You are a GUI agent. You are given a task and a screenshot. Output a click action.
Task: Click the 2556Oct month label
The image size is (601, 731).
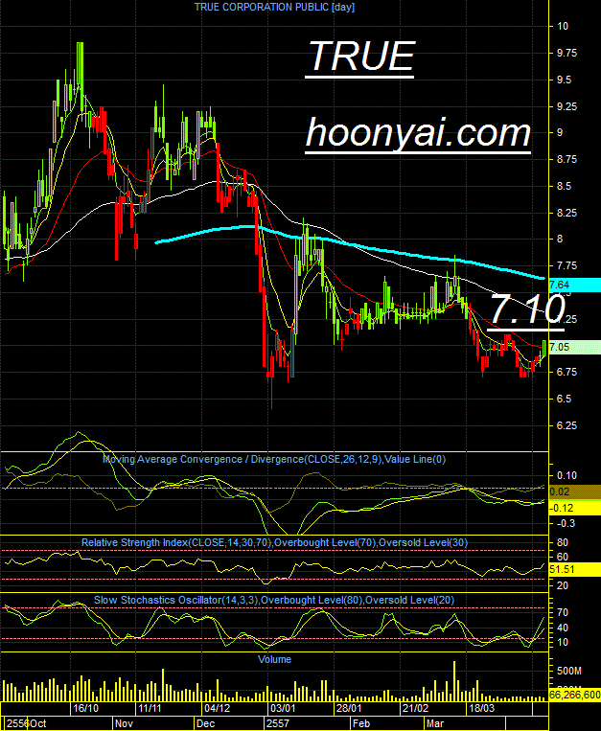pyautogui.click(x=27, y=724)
